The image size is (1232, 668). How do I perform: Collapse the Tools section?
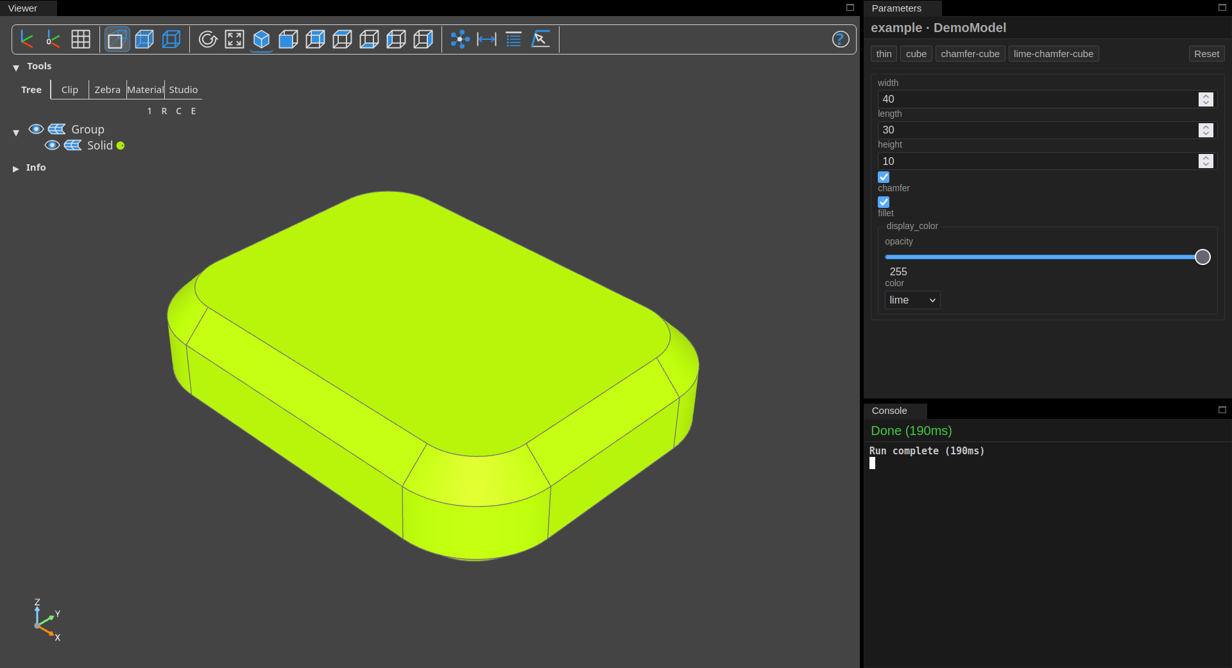(16, 67)
